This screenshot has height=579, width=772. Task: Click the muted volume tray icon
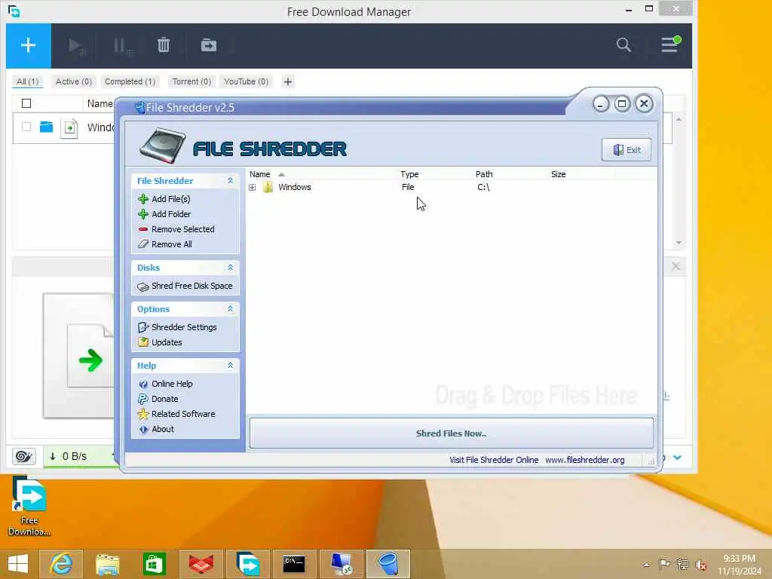[x=700, y=564]
